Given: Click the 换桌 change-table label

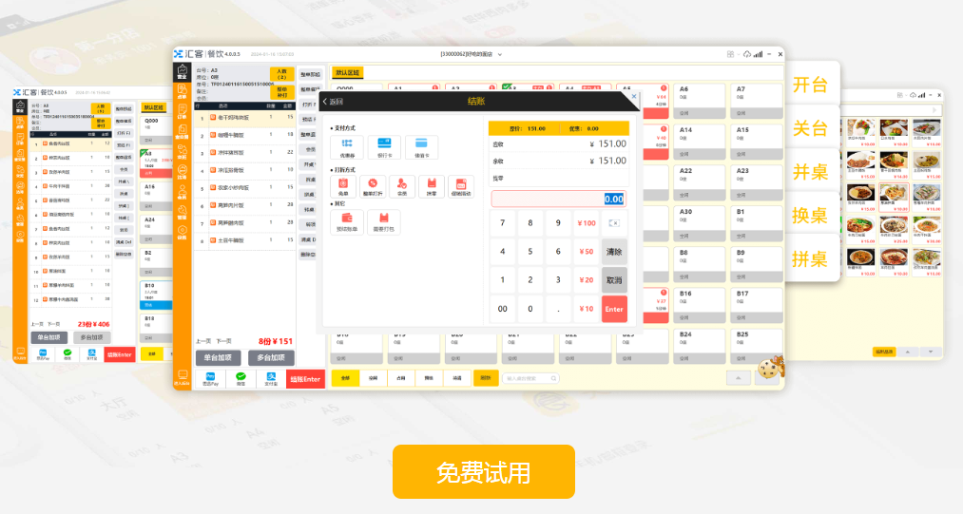Looking at the screenshot, I should (x=810, y=216).
